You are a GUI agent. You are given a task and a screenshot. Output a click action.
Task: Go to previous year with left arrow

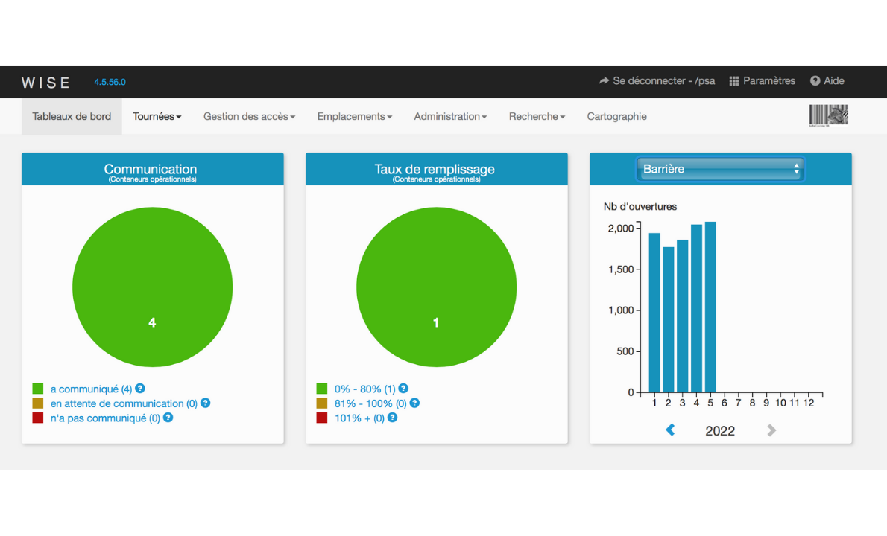click(670, 430)
